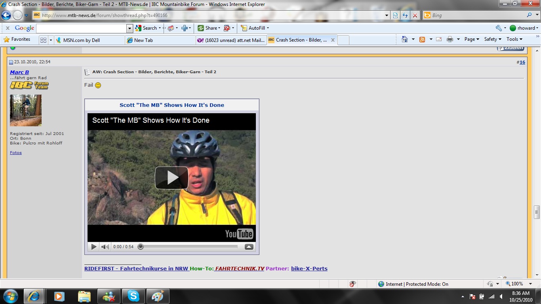Screen dimensions: 541x304
Task: Mute the video with speaker icon
Action: click(105, 247)
